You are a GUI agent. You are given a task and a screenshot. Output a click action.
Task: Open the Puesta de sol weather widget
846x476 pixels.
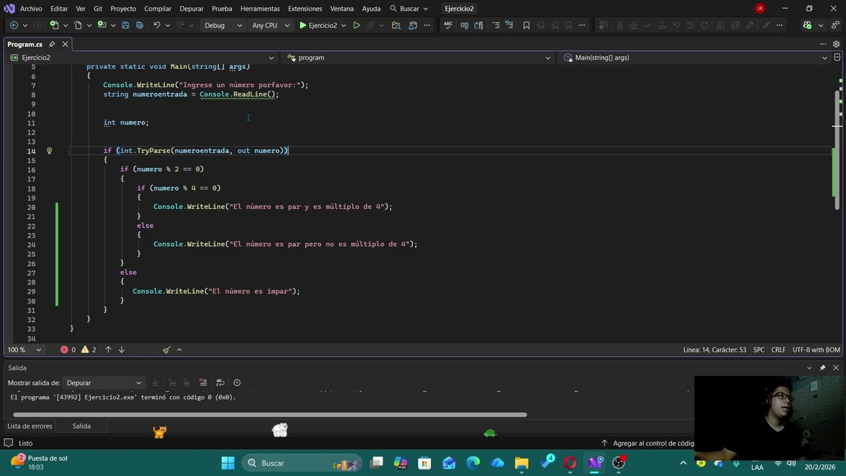pyautogui.click(x=40, y=462)
